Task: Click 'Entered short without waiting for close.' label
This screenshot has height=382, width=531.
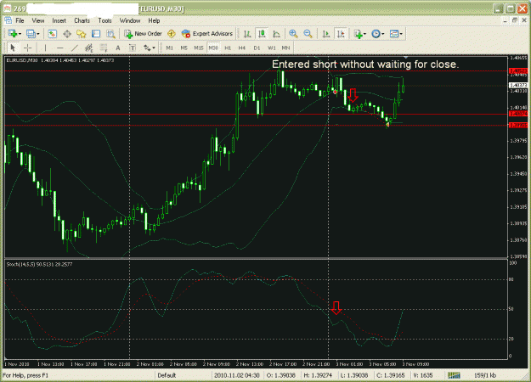Action: coord(365,65)
